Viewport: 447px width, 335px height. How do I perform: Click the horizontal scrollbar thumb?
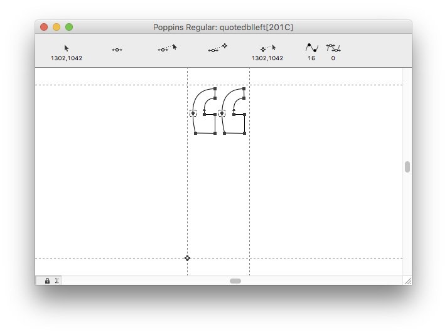click(235, 281)
